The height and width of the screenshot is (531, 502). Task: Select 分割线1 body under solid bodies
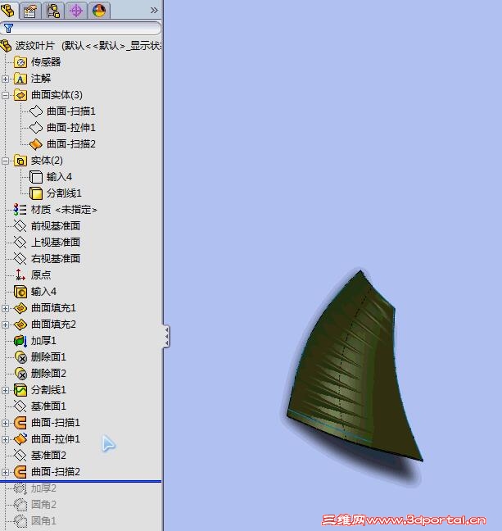coord(56,193)
